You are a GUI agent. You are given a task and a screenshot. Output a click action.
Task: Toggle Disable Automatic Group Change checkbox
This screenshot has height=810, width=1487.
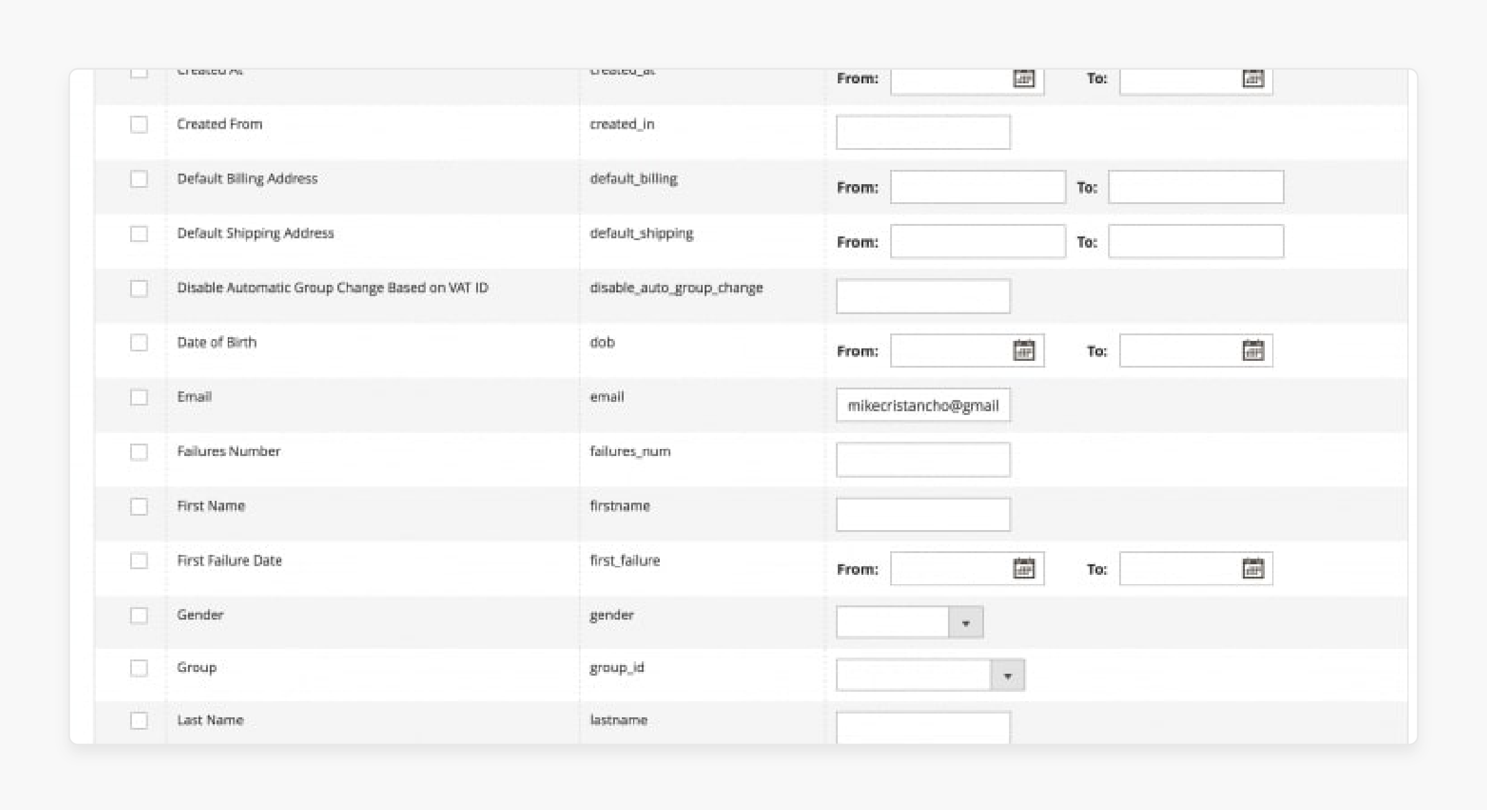139,289
